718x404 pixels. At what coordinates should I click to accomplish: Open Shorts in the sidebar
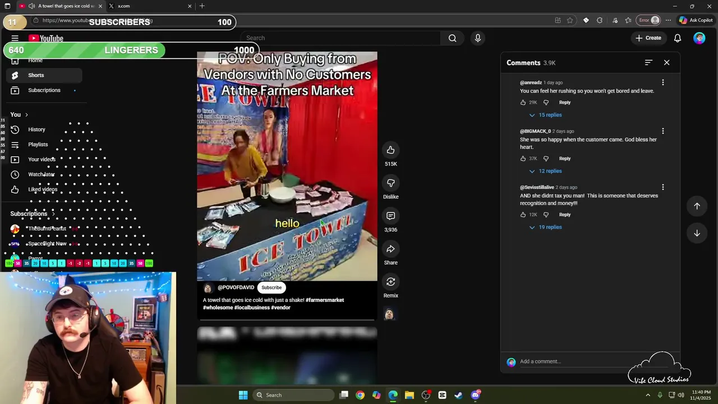44,75
